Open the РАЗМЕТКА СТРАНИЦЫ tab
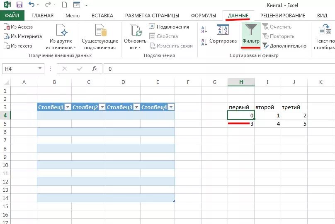The image size is (335, 224). click(x=152, y=16)
